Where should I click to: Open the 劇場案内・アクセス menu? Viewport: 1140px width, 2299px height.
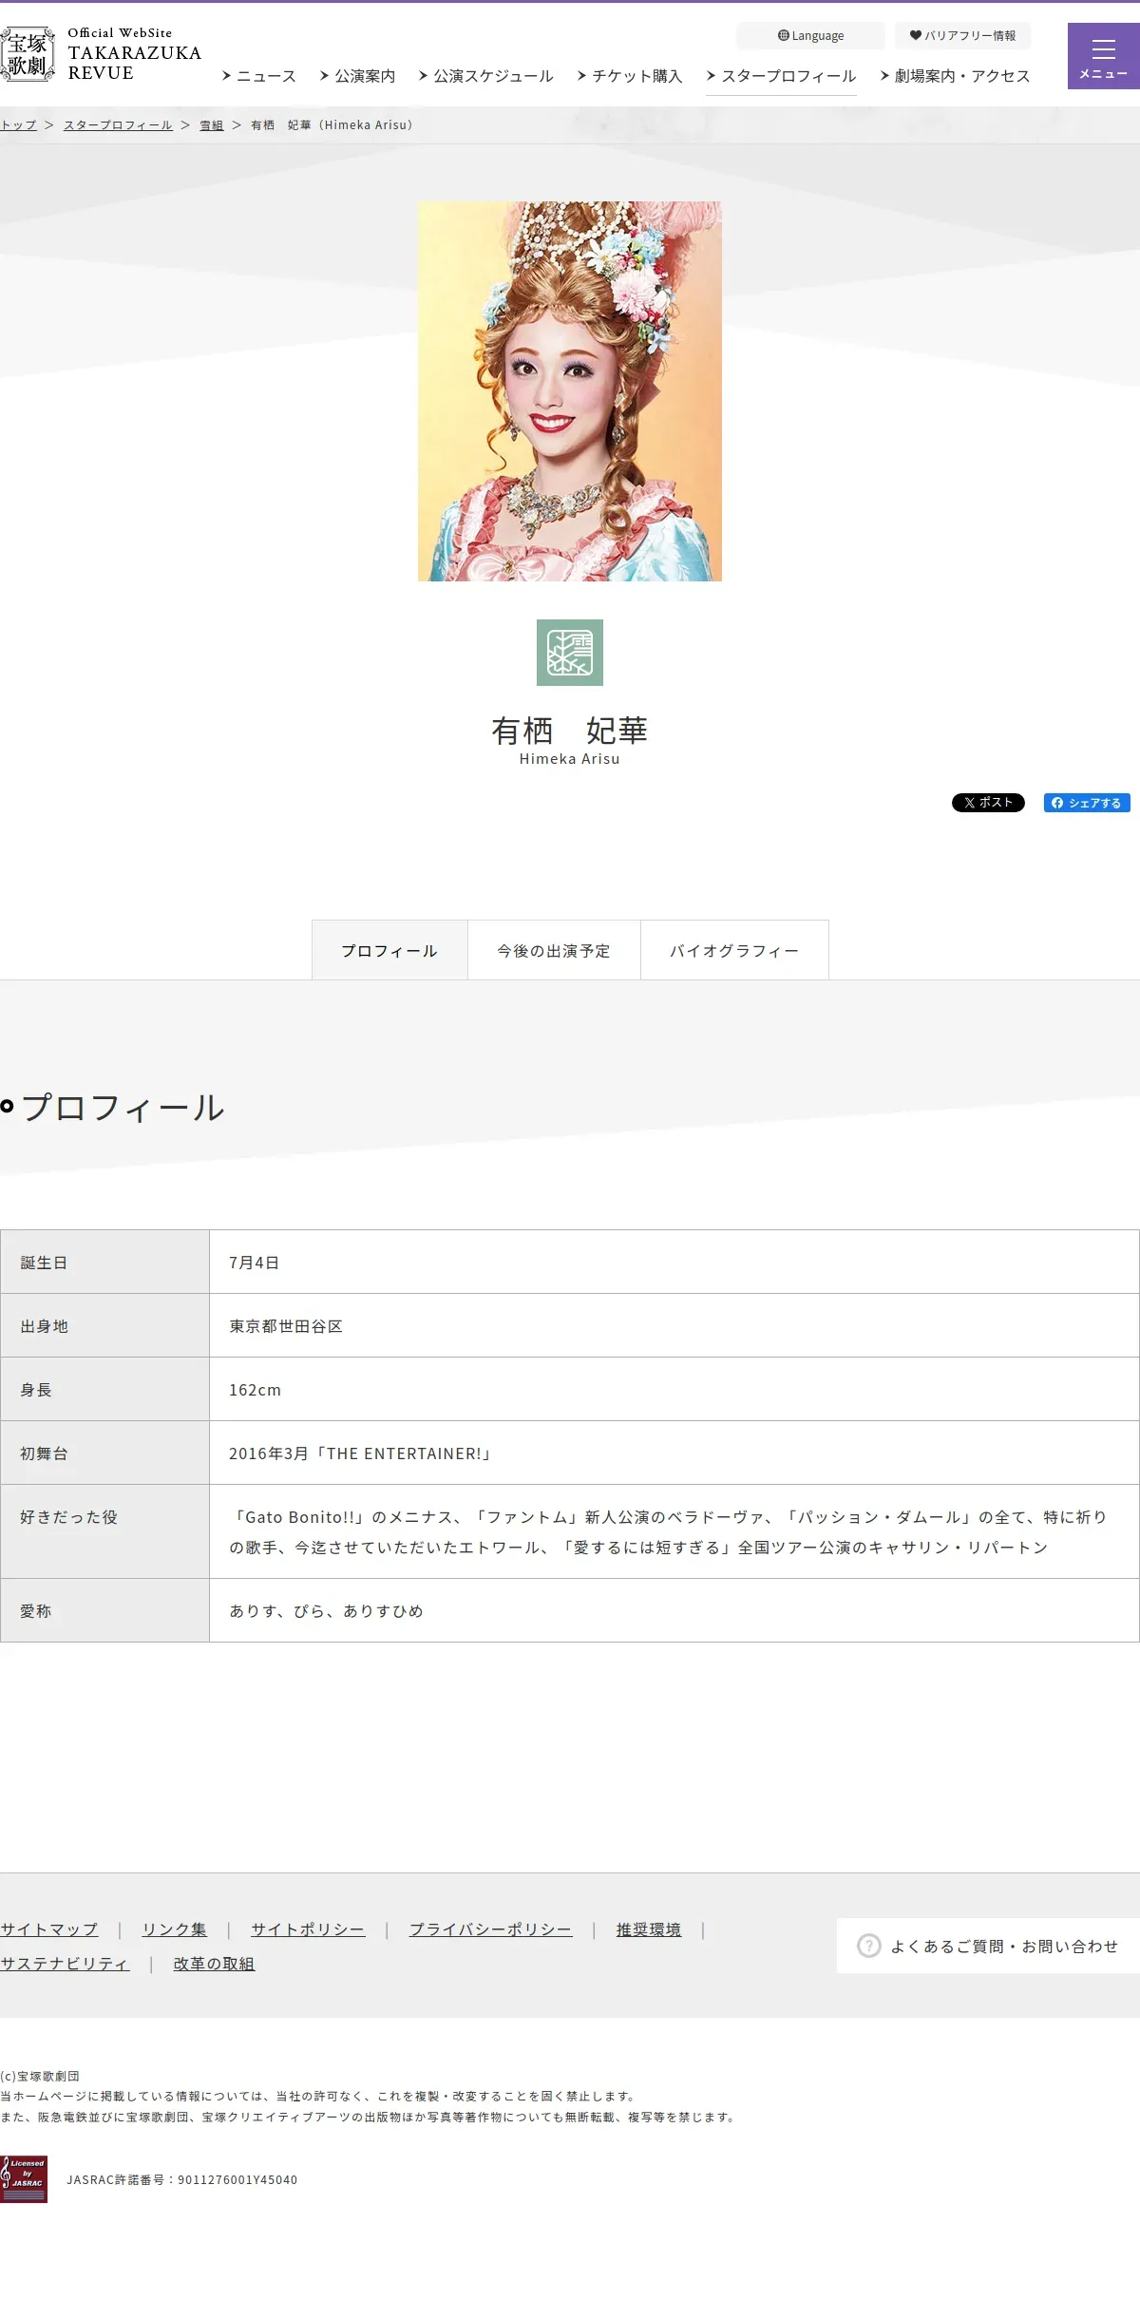point(955,76)
